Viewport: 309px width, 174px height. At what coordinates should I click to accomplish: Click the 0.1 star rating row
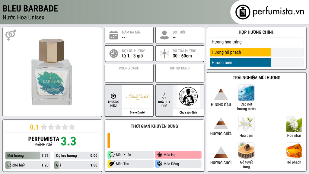(52, 127)
